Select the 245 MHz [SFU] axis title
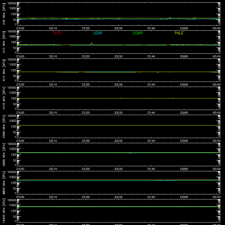 coord(4,14)
